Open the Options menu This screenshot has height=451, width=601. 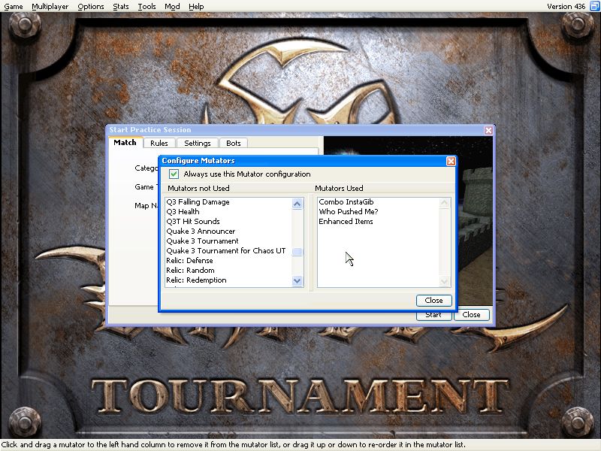click(x=91, y=6)
